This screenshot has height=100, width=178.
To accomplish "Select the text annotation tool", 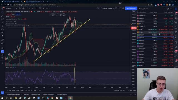I will [x=3, y=26].
